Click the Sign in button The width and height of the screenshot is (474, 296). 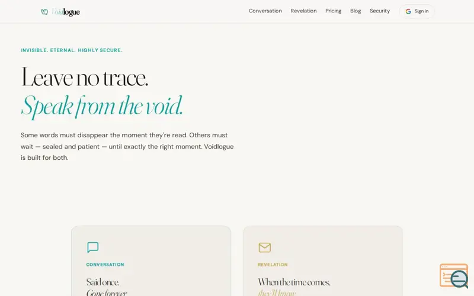417,11
